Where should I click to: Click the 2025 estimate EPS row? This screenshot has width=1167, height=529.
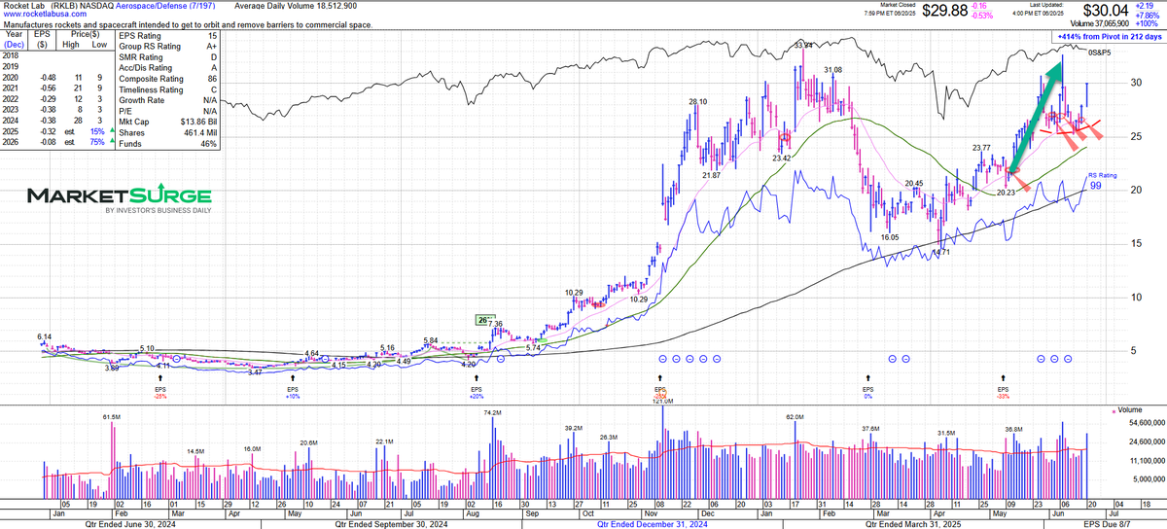(56, 132)
